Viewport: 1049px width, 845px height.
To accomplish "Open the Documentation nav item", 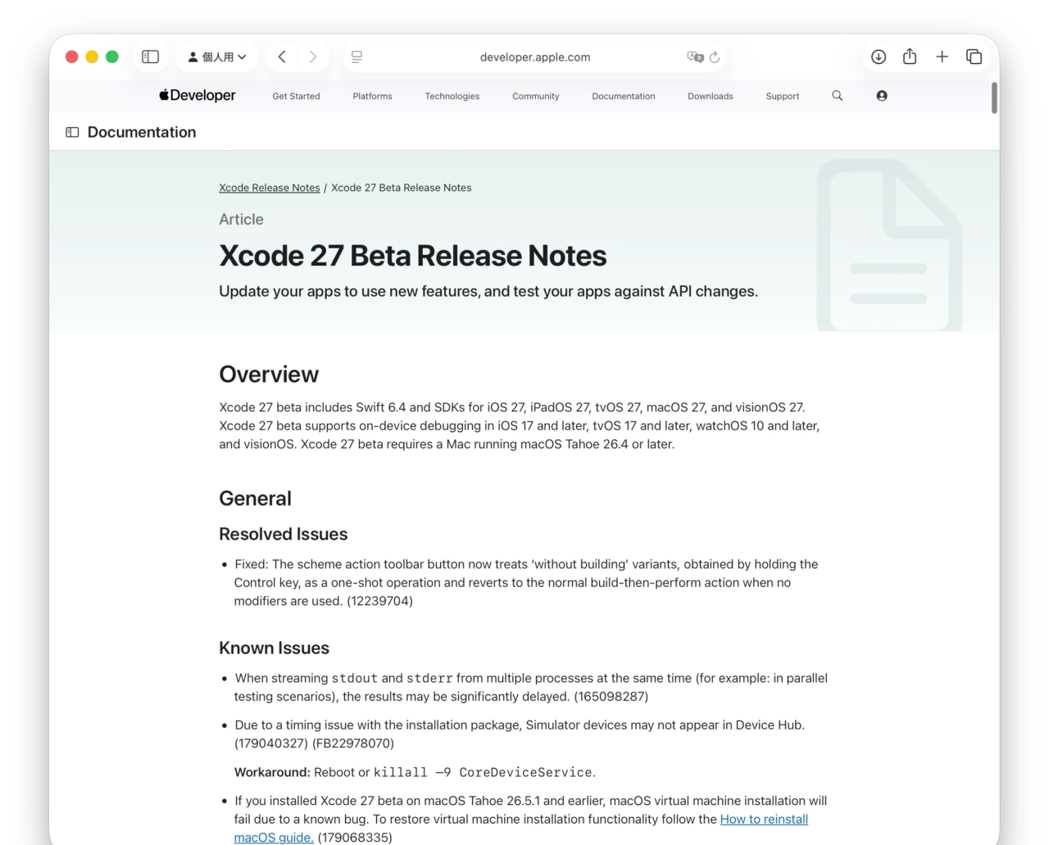I will tap(624, 96).
